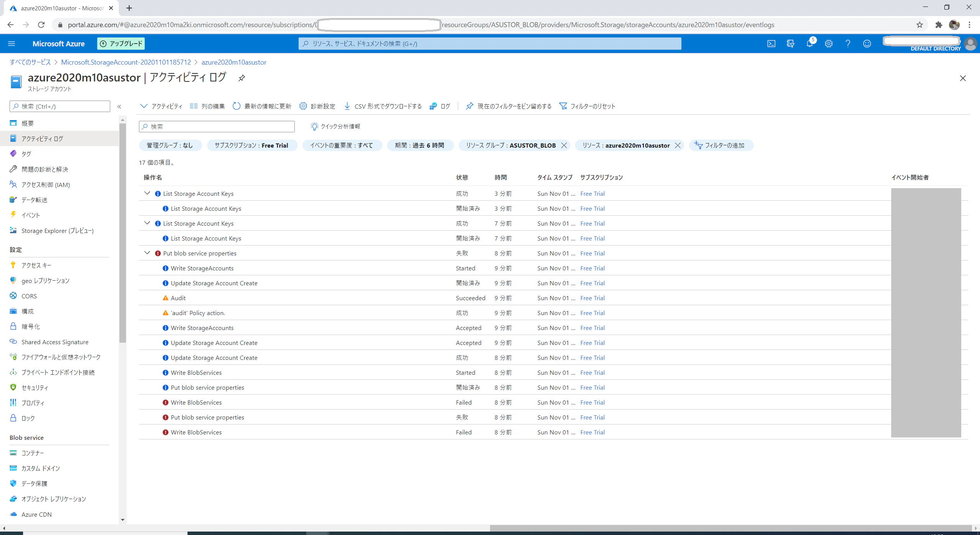Image resolution: width=980 pixels, height=535 pixels.
Task: Bookmark this page with star icon
Action: 920,25
